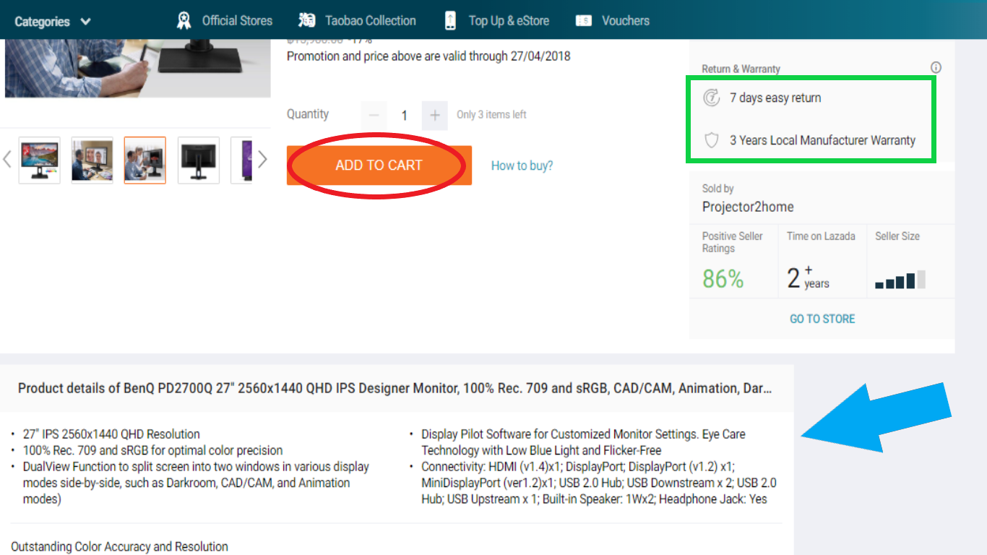Click 'Outstanding Color Accuracy and Resolution' heading
Screen dimensions: 987x555
[119, 546]
